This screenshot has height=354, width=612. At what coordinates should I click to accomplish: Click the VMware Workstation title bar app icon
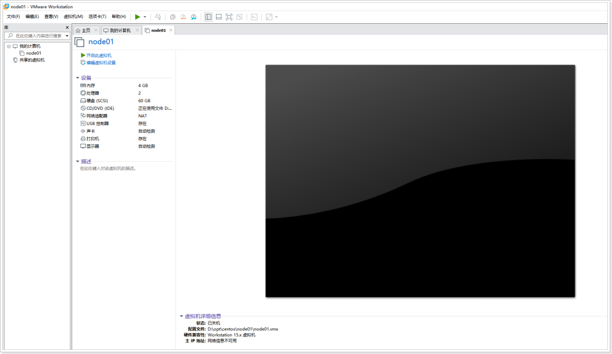[x=6, y=6]
